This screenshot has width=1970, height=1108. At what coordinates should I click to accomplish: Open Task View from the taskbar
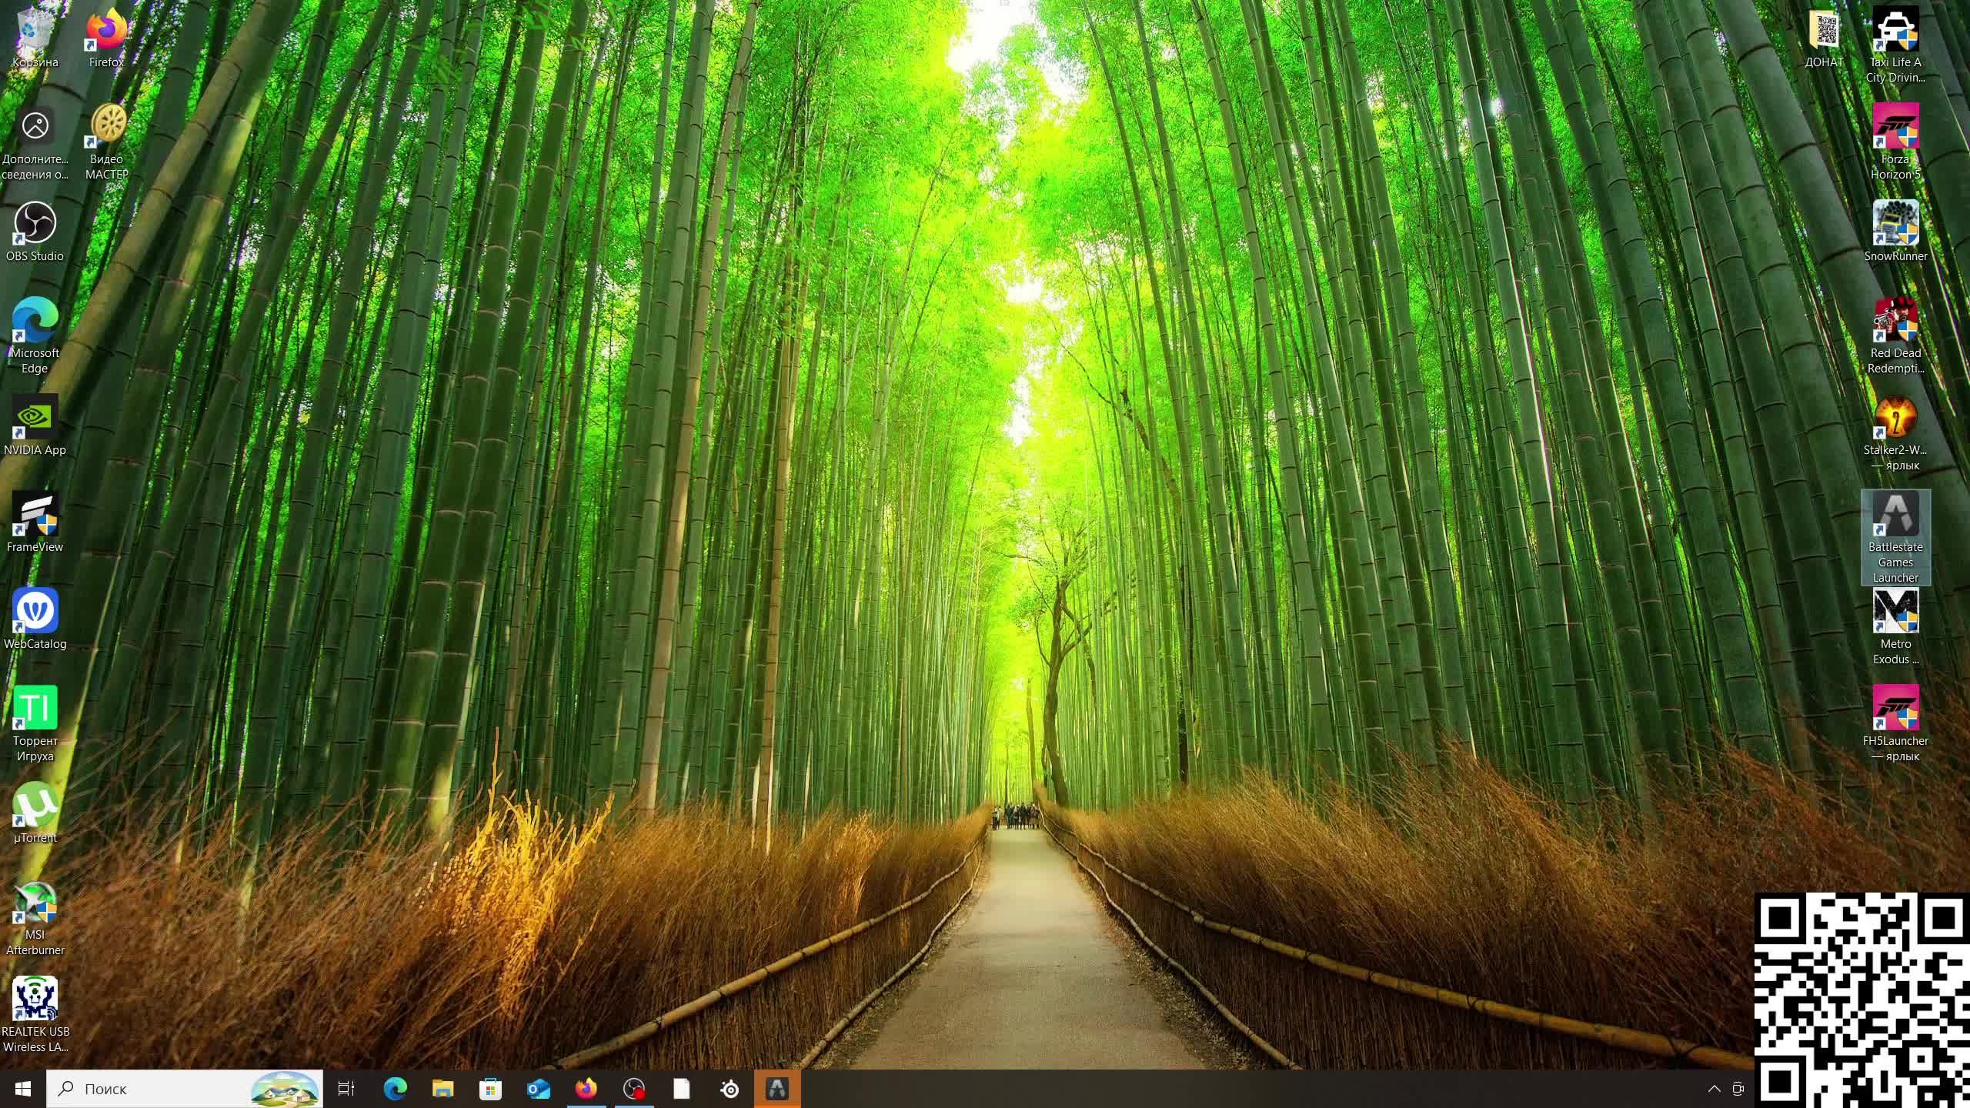(346, 1089)
